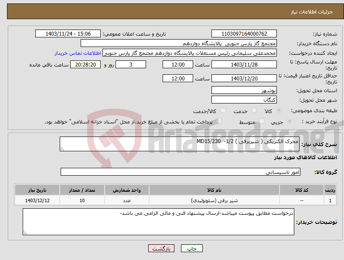Click the page title جزئیات اطلاعات نیاز
Screen dimensions: 344x260
[x=312, y=12]
